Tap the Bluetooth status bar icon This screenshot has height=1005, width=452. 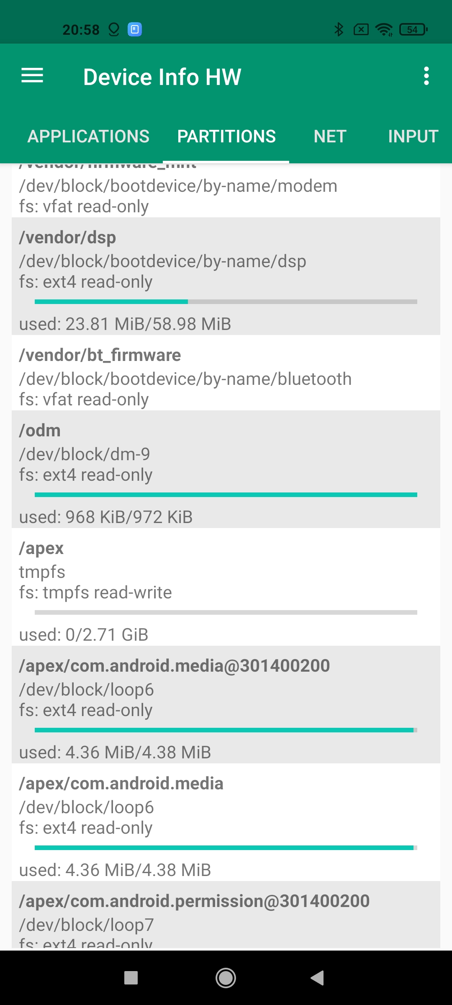click(339, 29)
